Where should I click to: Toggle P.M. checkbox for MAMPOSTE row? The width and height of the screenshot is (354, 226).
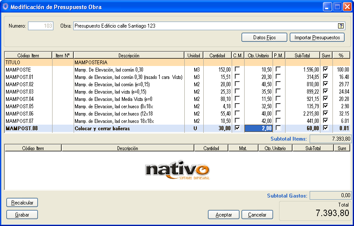click(x=278, y=69)
